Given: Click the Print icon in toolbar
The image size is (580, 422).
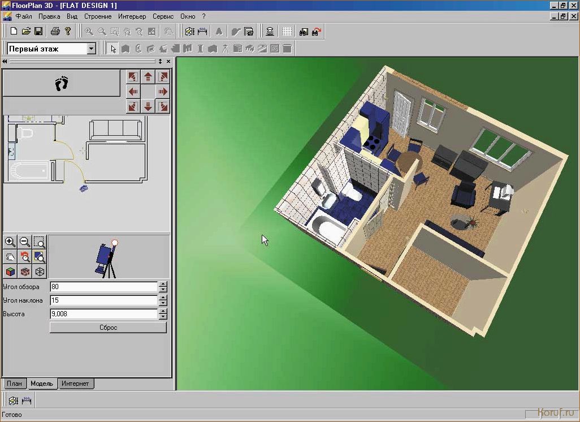Looking at the screenshot, I should tap(55, 31).
